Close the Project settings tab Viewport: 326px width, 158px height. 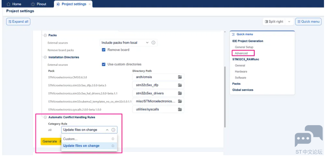coord(90,4)
